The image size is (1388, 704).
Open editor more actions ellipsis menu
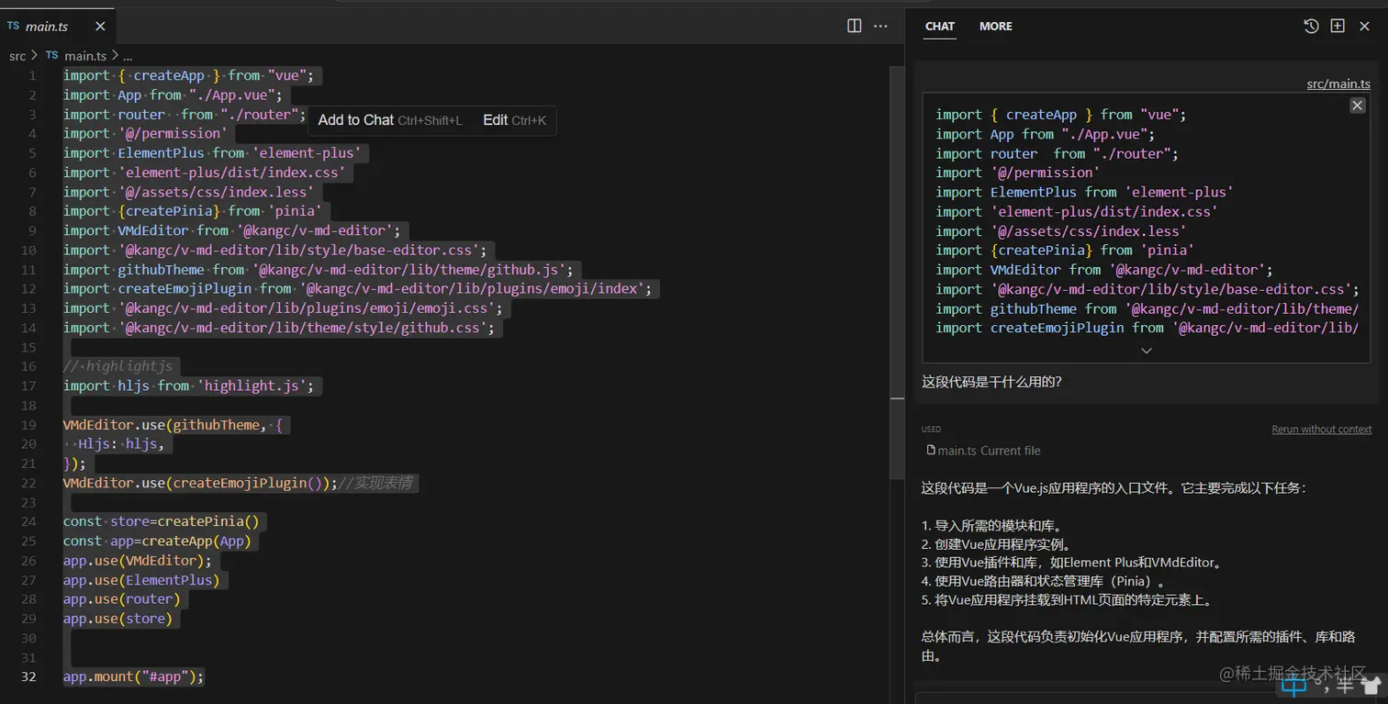tap(880, 26)
